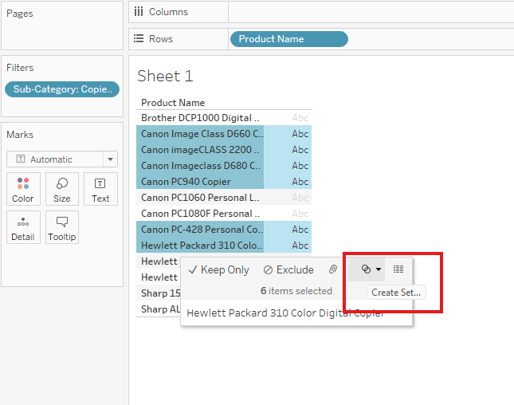Open the Color marks card
Image resolution: width=514 pixels, height=405 pixels.
23,189
